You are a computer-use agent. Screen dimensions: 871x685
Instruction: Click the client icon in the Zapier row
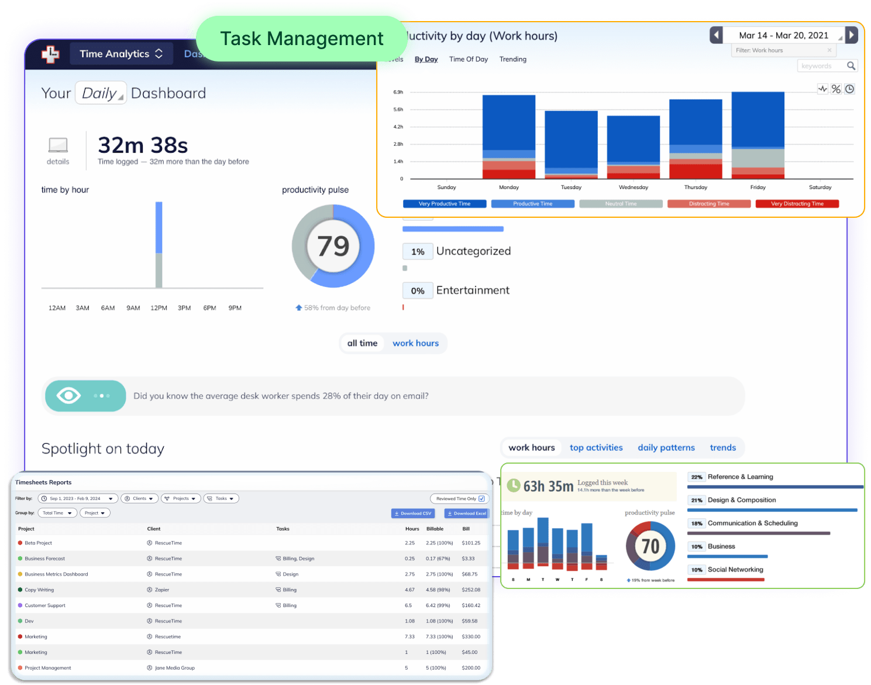tap(150, 590)
